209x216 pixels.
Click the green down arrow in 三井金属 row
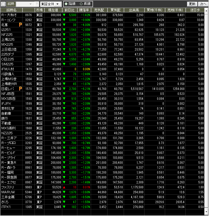pyautogui.click(x=64, y=197)
